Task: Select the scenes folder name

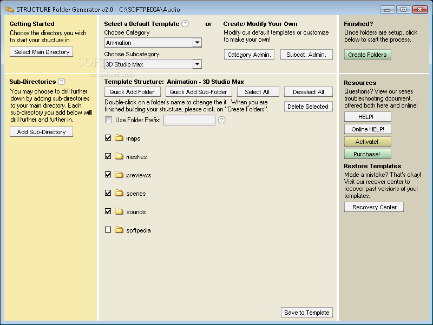Action: 136,194
